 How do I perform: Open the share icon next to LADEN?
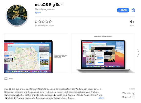pyautogui.click(x=133, y=10)
